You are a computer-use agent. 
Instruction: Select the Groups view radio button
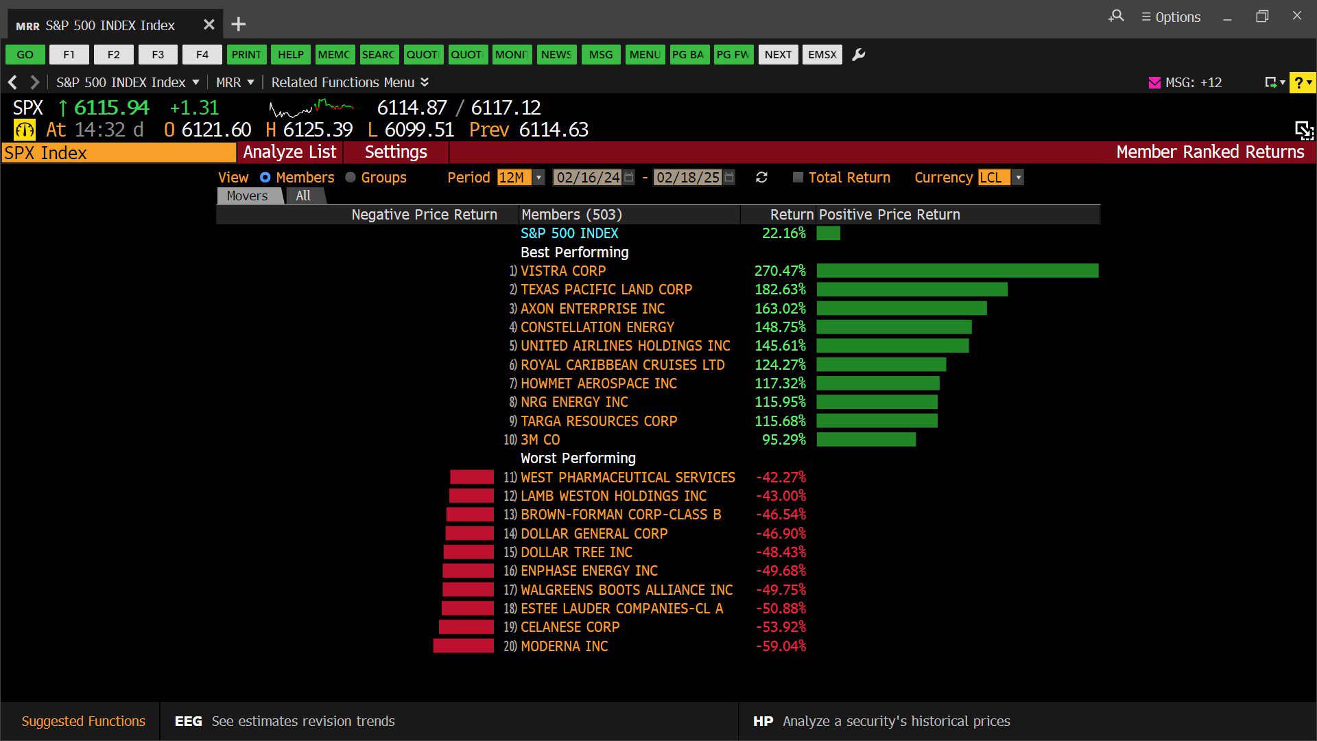click(351, 178)
